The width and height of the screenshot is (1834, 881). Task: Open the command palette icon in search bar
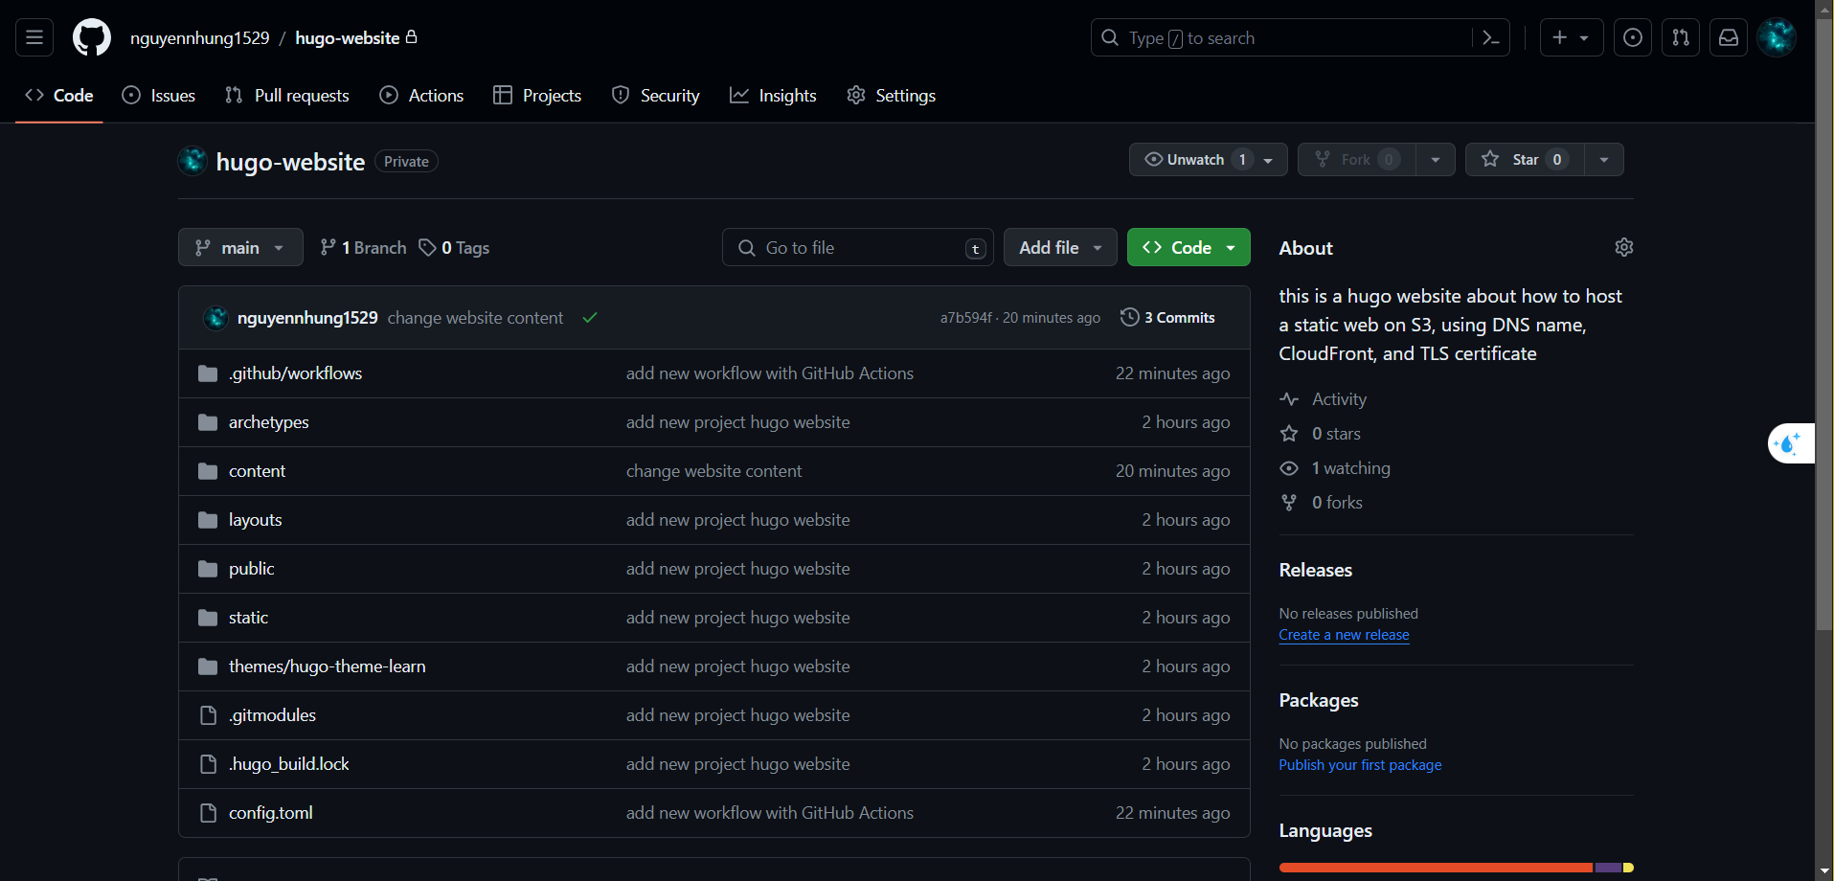[x=1490, y=37]
